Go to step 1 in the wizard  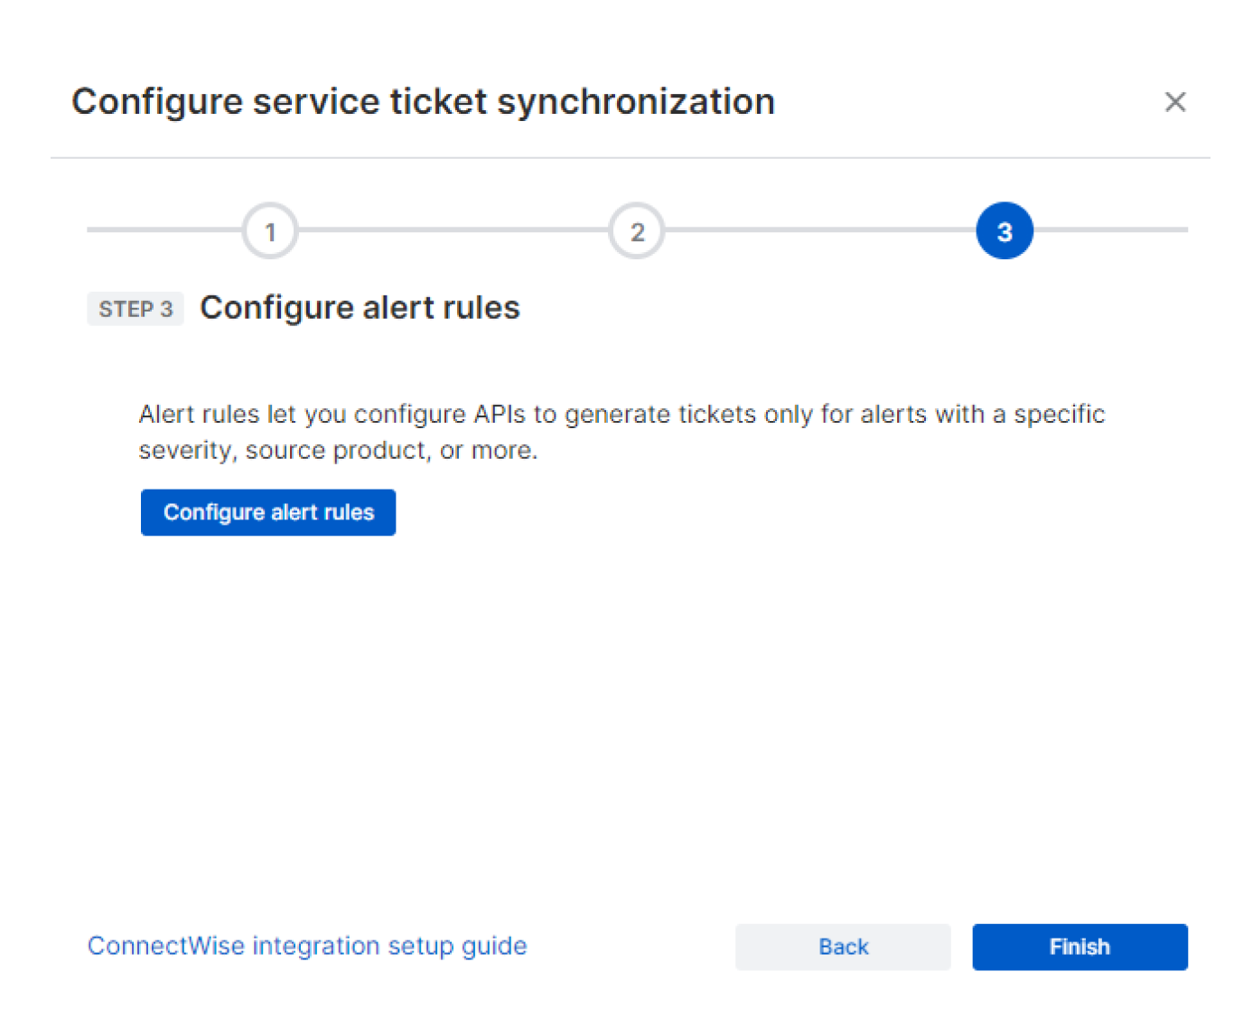(270, 231)
